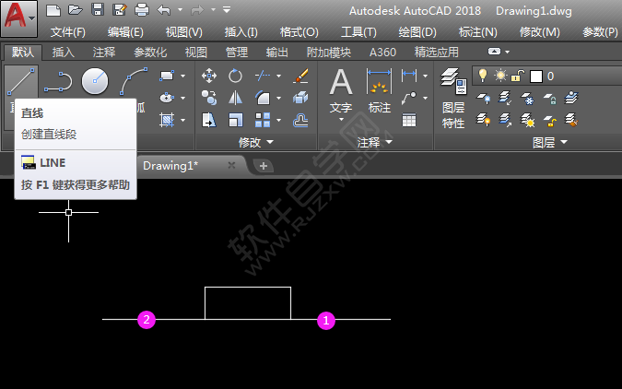Open new drawing tab with plus button
The width and height of the screenshot is (622, 389).
pos(263,165)
